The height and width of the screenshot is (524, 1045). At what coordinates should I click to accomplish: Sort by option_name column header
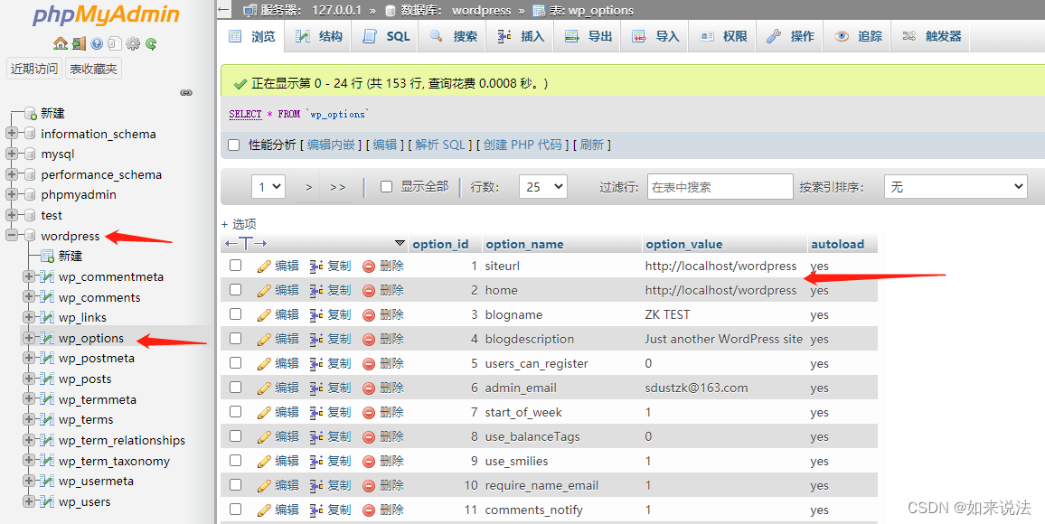click(x=524, y=244)
